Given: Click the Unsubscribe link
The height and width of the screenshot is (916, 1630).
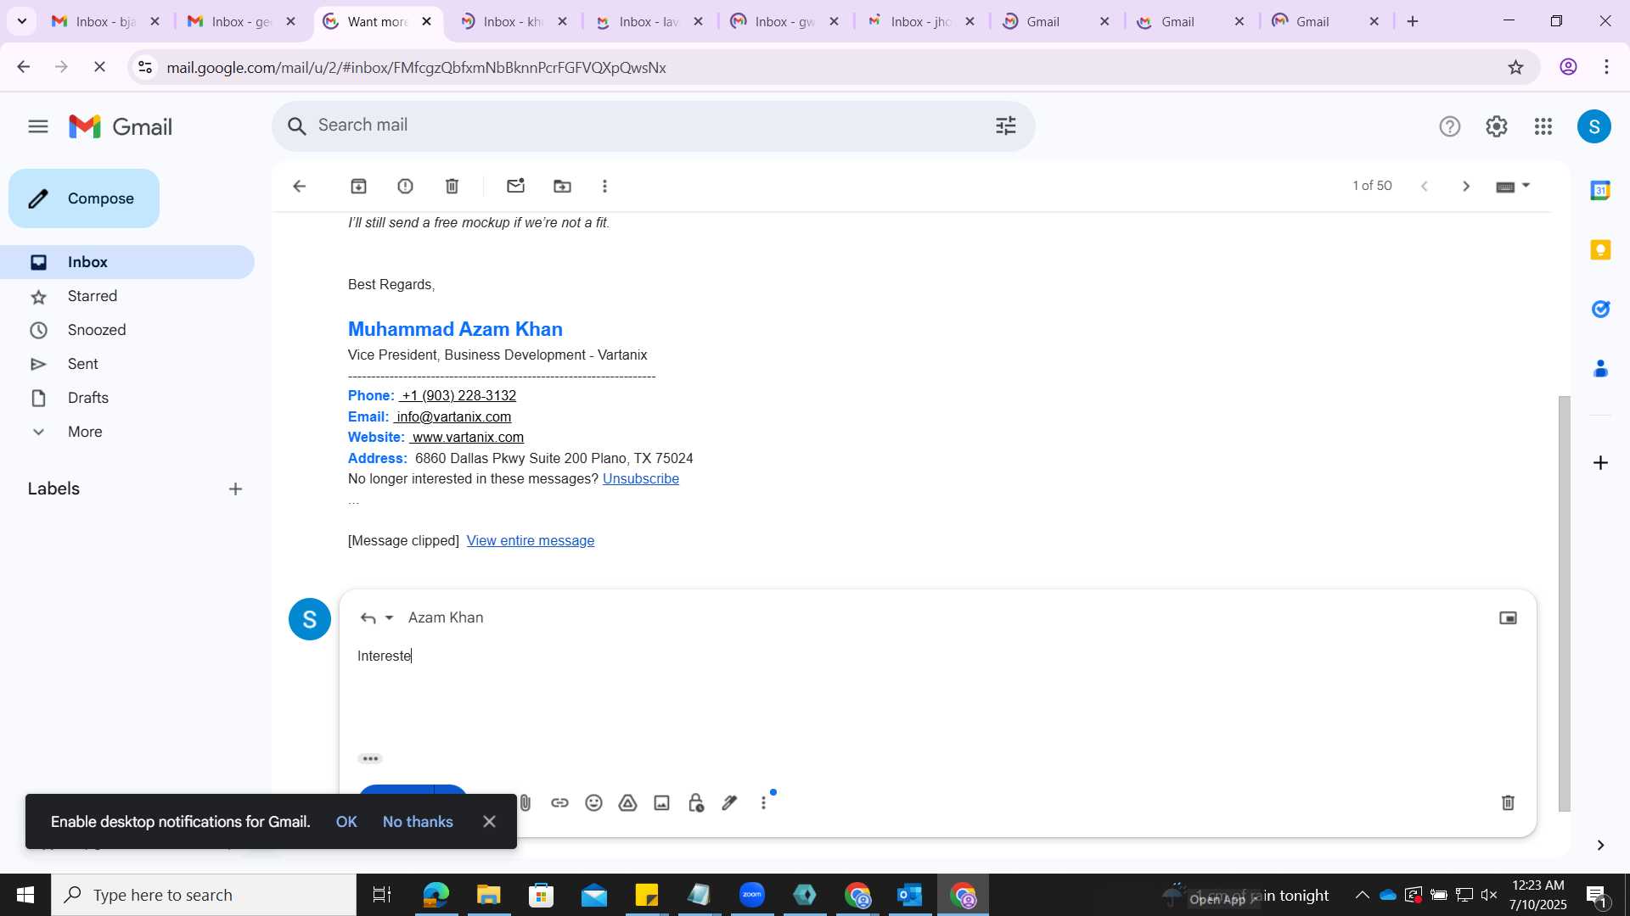Looking at the screenshot, I should (641, 479).
